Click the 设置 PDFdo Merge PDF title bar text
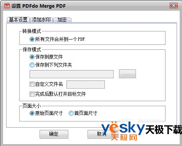Image resolution: width=182 pixels, height=146 pixels. (x=38, y=6)
